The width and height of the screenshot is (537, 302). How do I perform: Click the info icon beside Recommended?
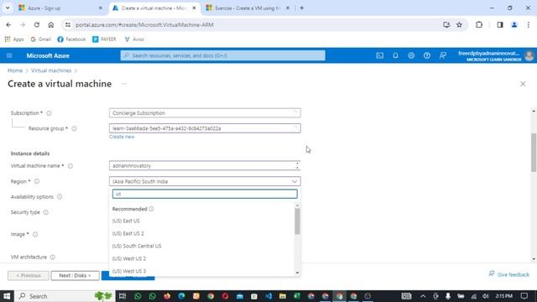coord(151,209)
